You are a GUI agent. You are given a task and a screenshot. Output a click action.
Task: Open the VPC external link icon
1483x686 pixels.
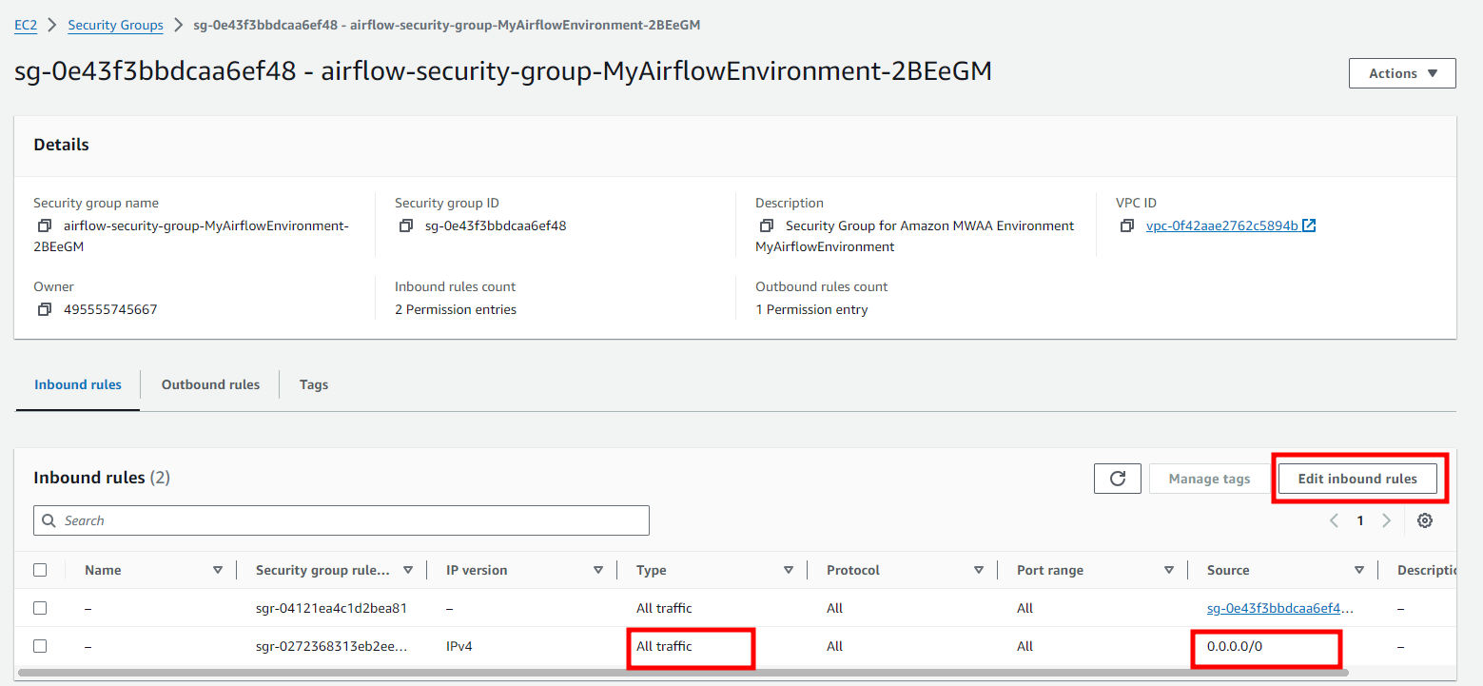pos(1309,226)
